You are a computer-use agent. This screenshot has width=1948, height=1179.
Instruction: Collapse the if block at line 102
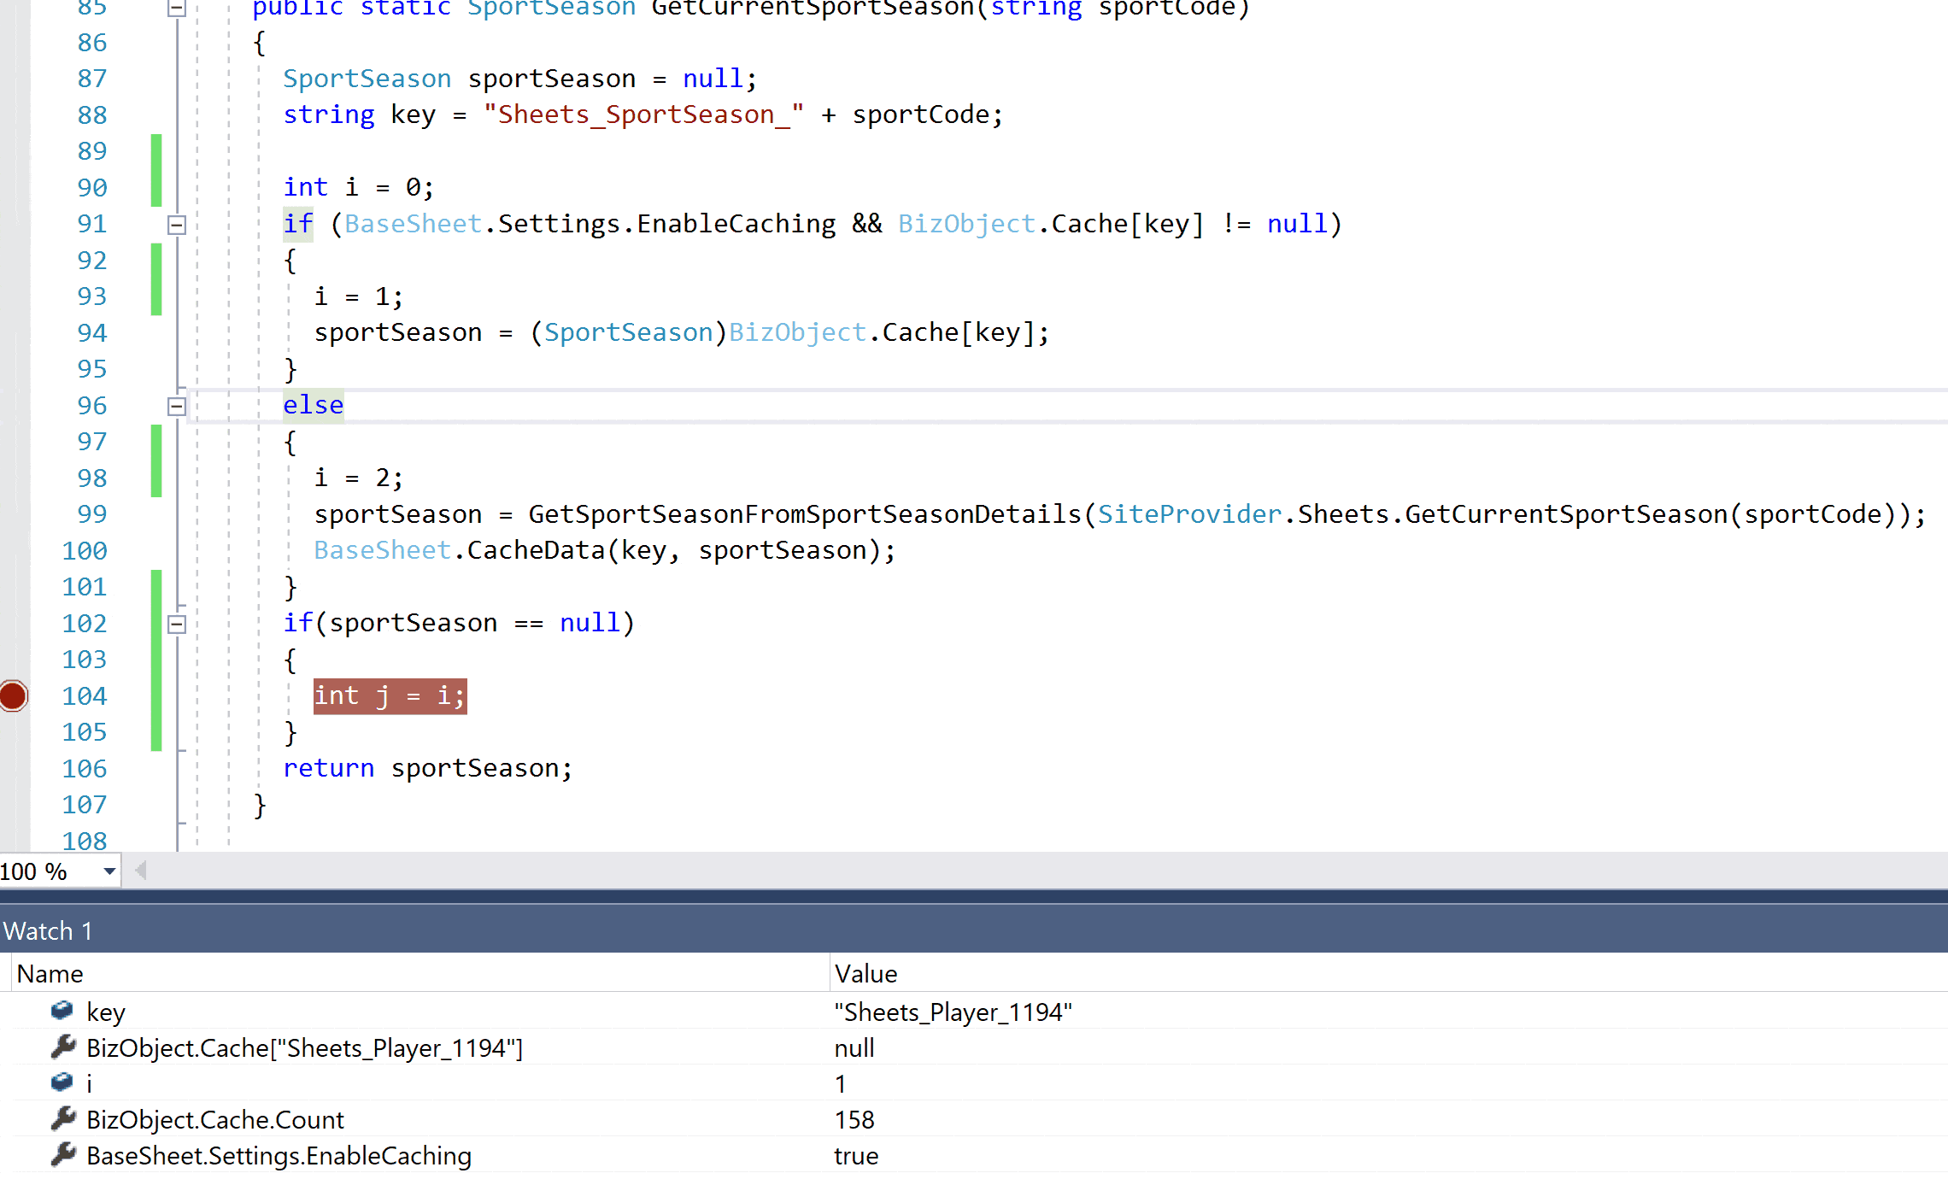(177, 624)
